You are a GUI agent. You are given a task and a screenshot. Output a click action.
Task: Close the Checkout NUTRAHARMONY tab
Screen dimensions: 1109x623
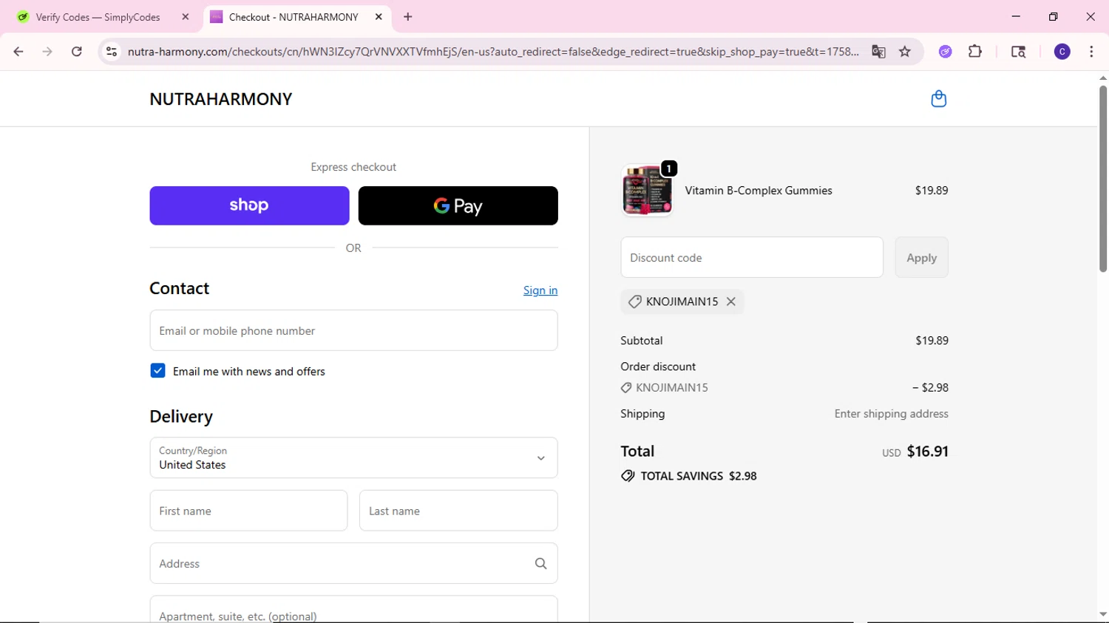pos(379,17)
